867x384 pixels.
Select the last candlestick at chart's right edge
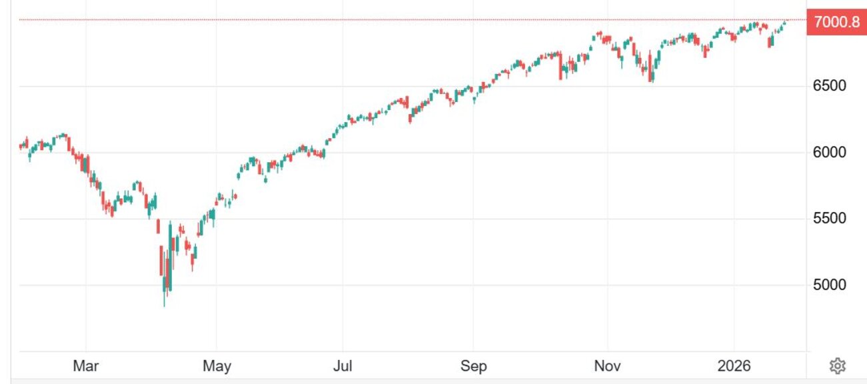784,22
